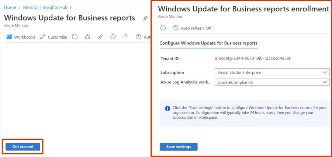Click the Customize pencil icon
Image resolution: width=332 pixels, height=157 pixels.
[x=43, y=37]
